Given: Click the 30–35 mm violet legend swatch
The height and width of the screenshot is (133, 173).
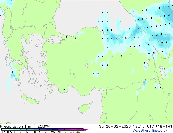Looking at the screenshot, I should coord(61,129).
